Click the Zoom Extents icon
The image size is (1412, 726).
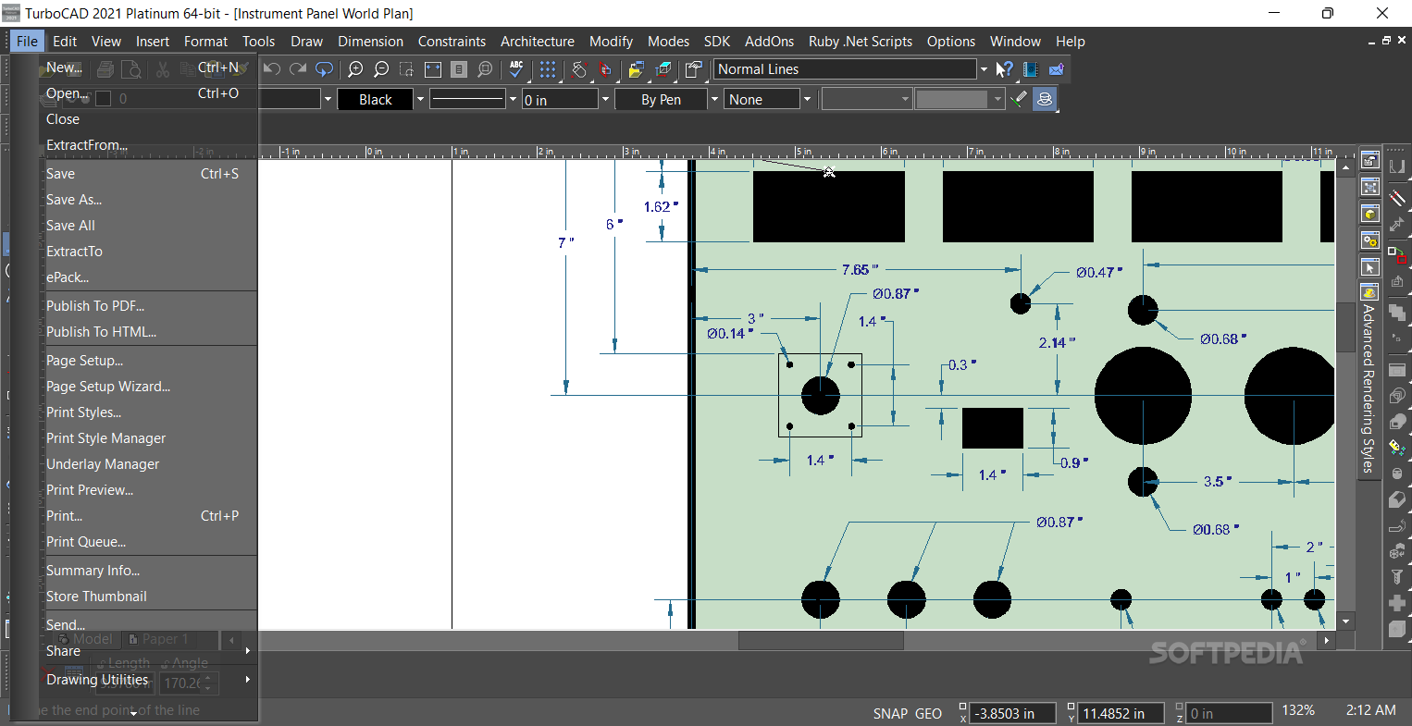click(433, 69)
